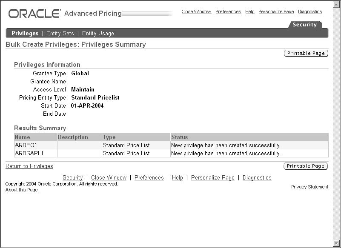Click the ARDEO1 name cell
The width and height of the screenshot is (341, 248).
tap(36, 145)
